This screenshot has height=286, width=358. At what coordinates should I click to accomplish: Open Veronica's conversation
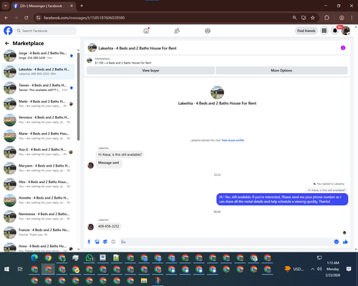38,119
